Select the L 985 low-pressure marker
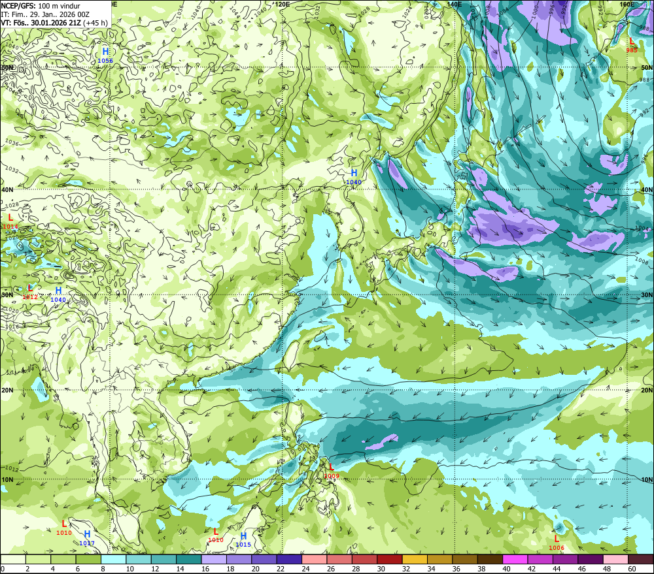This screenshot has height=574, width=654. tap(632, 45)
